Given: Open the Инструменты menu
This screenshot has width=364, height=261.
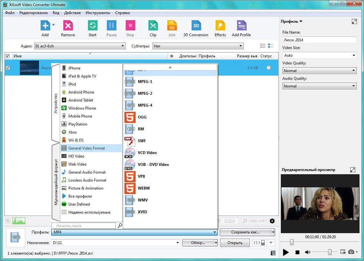Looking at the screenshot, I should coord(98,13).
